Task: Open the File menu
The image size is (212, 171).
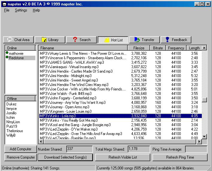Action: (x=7, y=10)
